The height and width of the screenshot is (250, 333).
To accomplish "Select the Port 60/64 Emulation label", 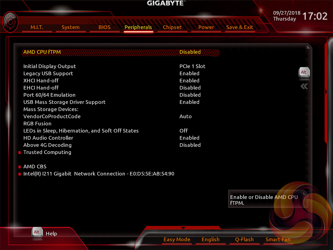I will click(49, 95).
